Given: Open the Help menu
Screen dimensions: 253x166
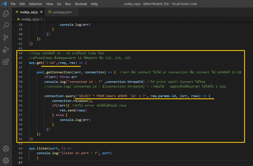Looking at the screenshot, I should (94, 4).
